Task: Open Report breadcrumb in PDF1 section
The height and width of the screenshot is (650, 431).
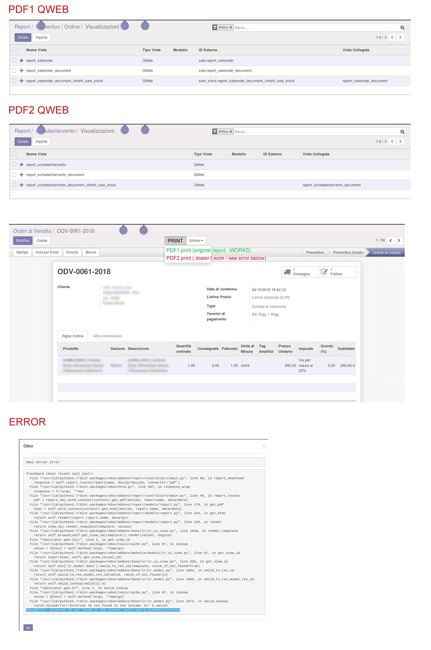Action: point(22,27)
